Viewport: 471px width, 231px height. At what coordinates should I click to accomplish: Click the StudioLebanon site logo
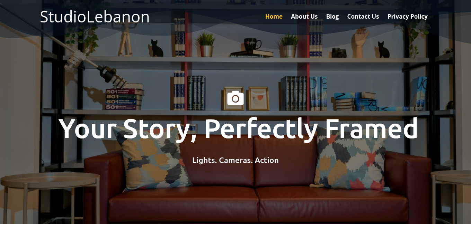click(95, 17)
